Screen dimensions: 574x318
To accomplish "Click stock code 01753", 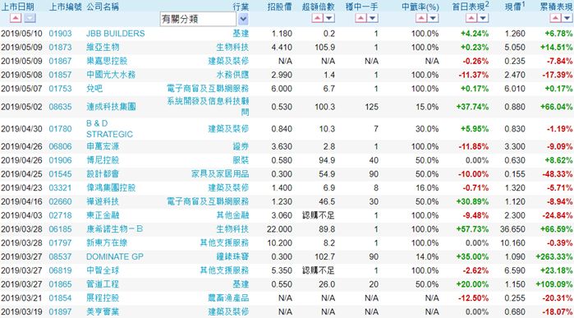I will point(60,89).
